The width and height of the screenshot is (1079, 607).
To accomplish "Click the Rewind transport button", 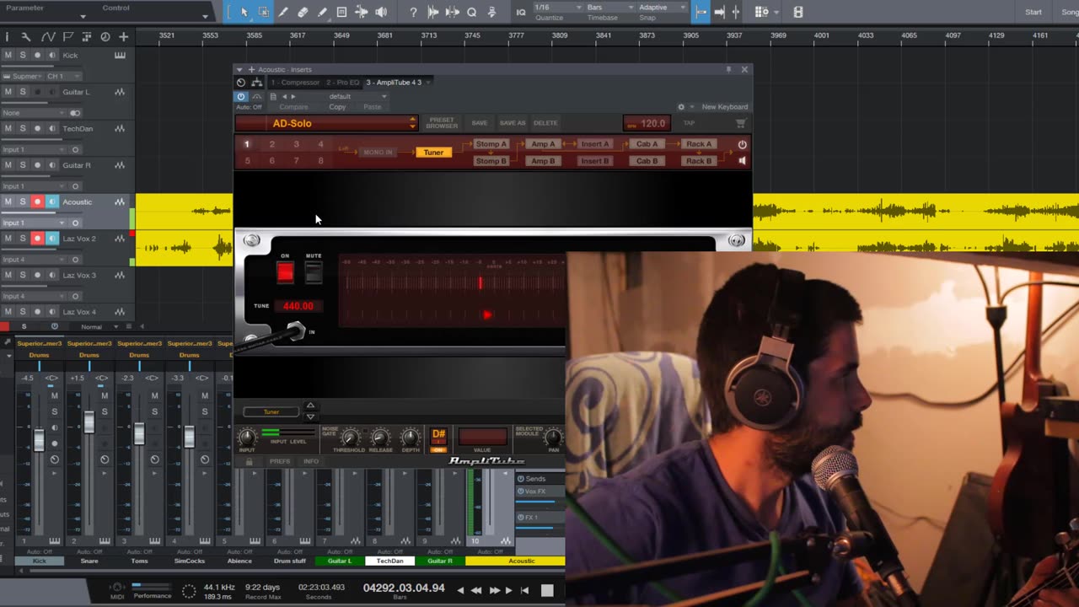I will [476, 590].
